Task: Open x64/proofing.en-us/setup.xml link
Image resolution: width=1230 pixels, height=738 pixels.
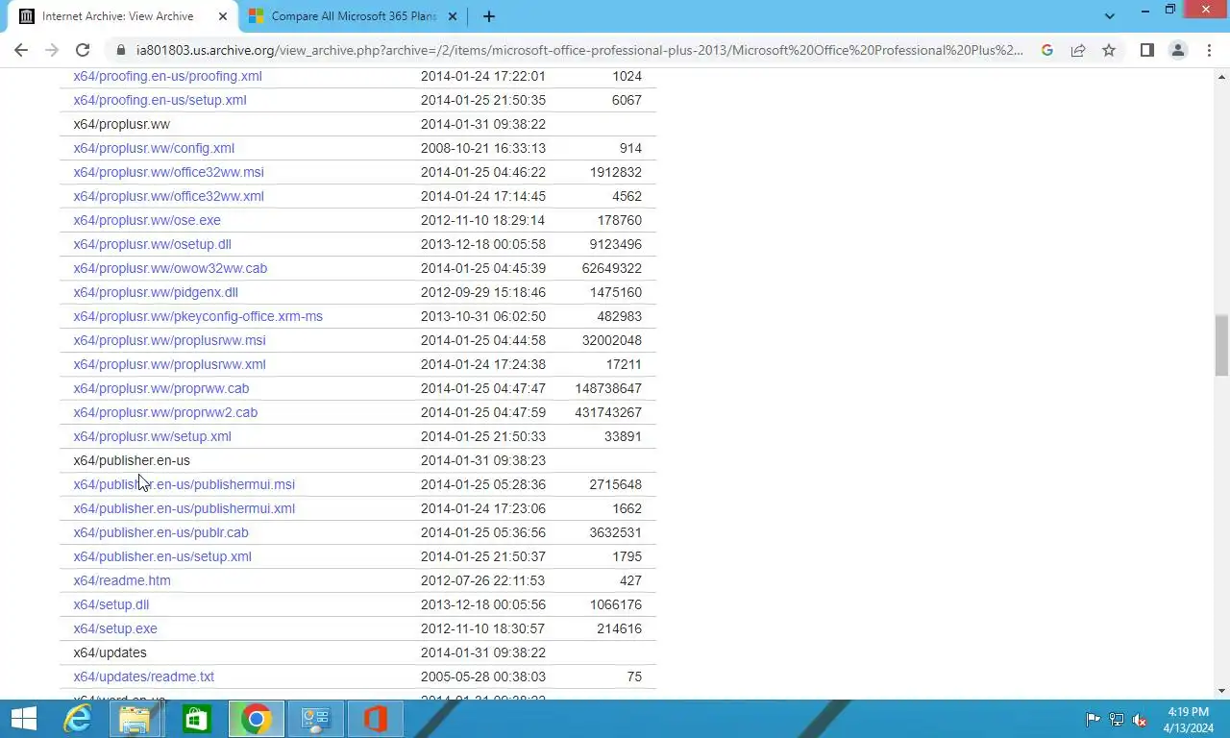Action: [x=160, y=100]
